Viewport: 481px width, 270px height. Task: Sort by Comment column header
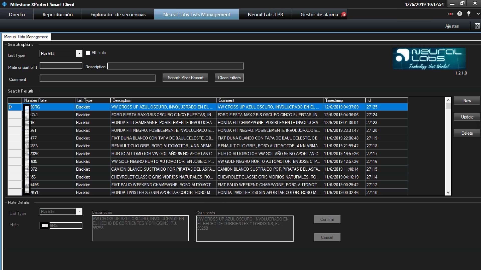270,100
